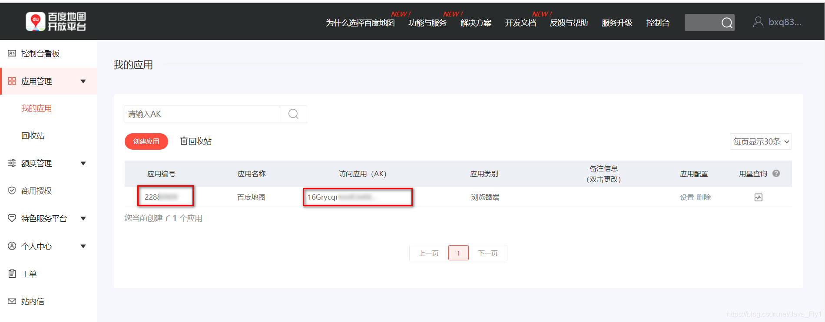Click the 额度管理 sliders icon
Image resolution: width=825 pixels, height=322 pixels.
12,163
